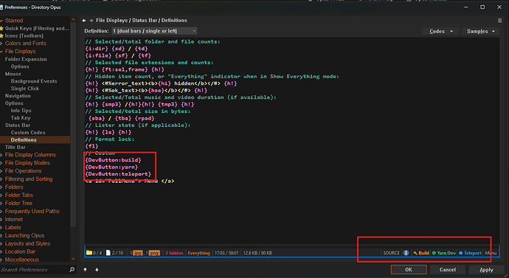Open Folder Expansion page
The width and height of the screenshot is (509, 278).
26,59
